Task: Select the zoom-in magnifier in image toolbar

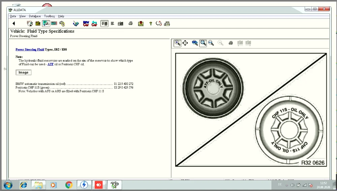Action: tap(177, 43)
